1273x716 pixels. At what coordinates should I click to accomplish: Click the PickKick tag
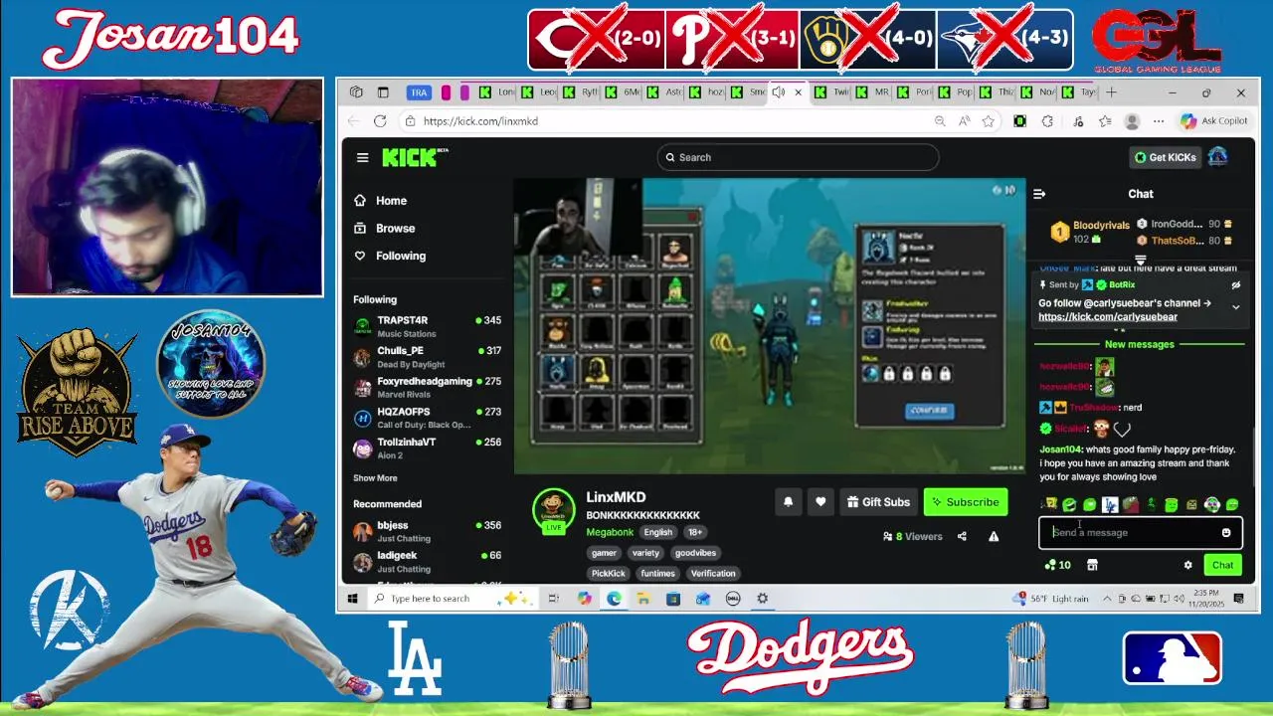(x=609, y=574)
